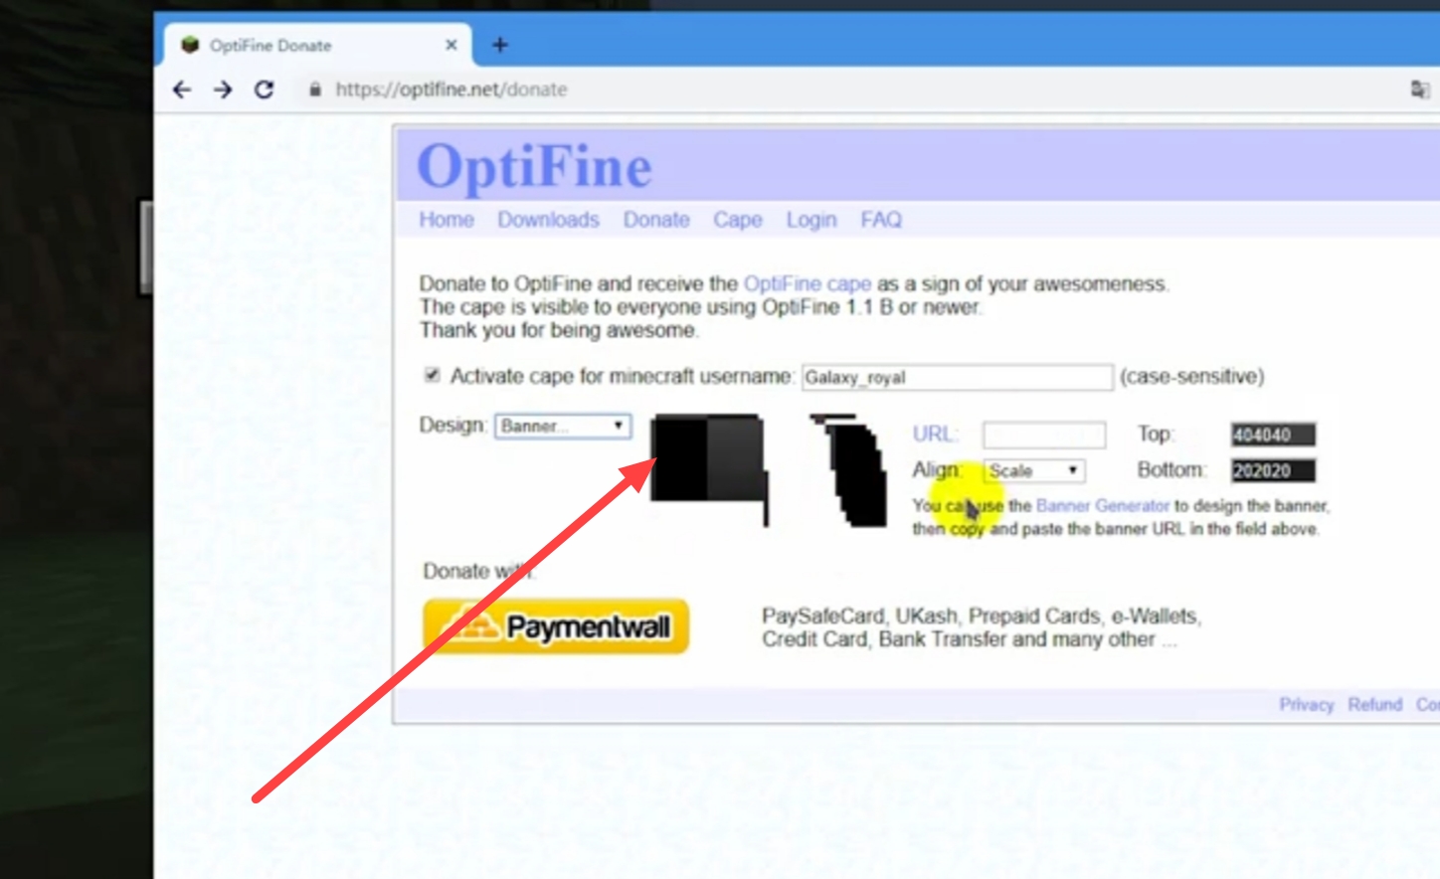Follow the Banner Generator link
1440x879 pixels.
point(1102,506)
